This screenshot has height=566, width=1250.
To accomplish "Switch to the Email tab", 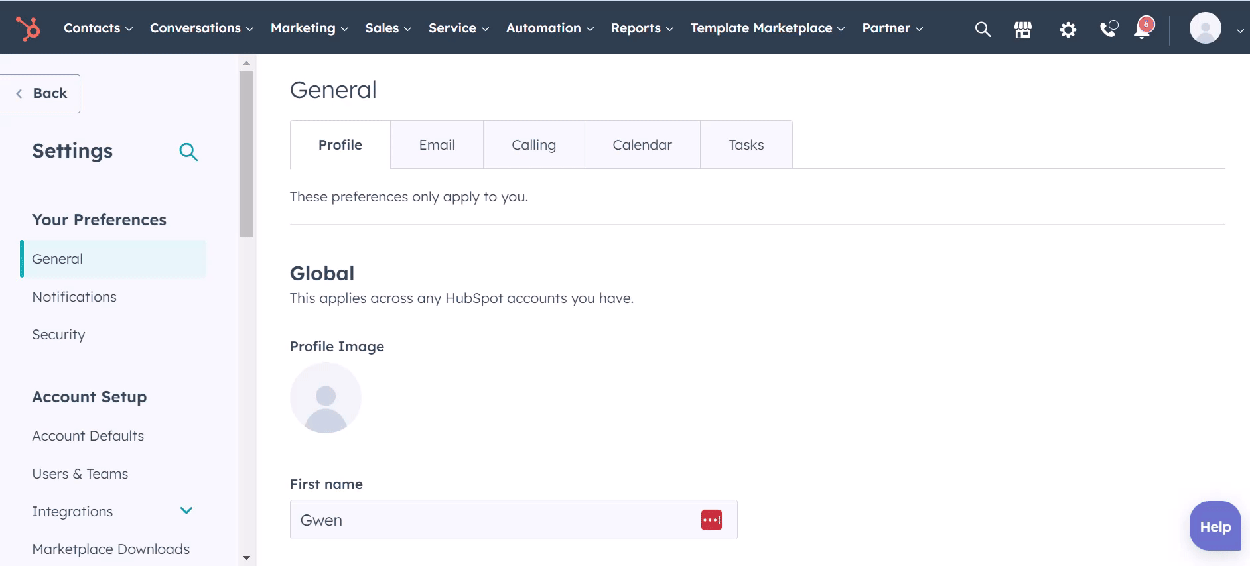I will [437, 144].
